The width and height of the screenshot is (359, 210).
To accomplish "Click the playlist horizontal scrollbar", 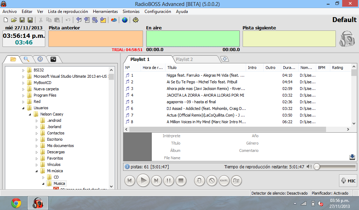I will [228, 129].
